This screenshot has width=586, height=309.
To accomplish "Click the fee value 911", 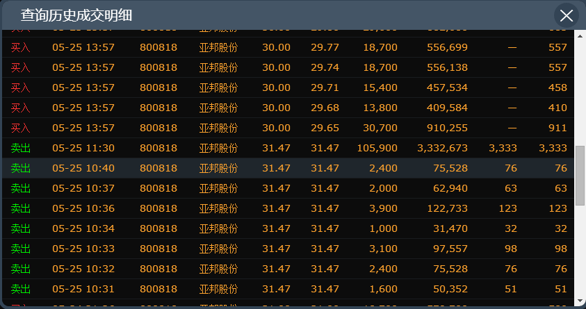I will tap(557, 128).
